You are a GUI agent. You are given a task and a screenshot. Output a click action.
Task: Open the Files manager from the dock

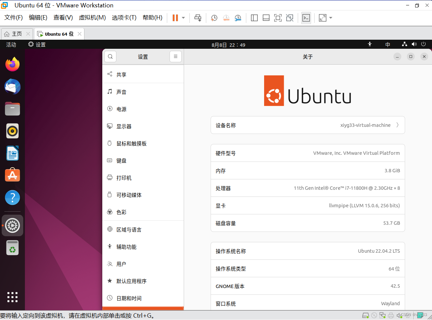(x=12, y=109)
